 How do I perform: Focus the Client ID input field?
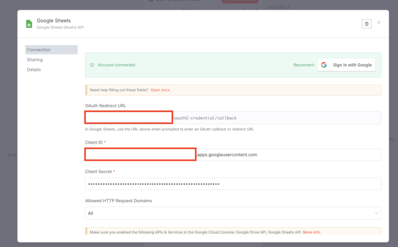tap(233, 155)
